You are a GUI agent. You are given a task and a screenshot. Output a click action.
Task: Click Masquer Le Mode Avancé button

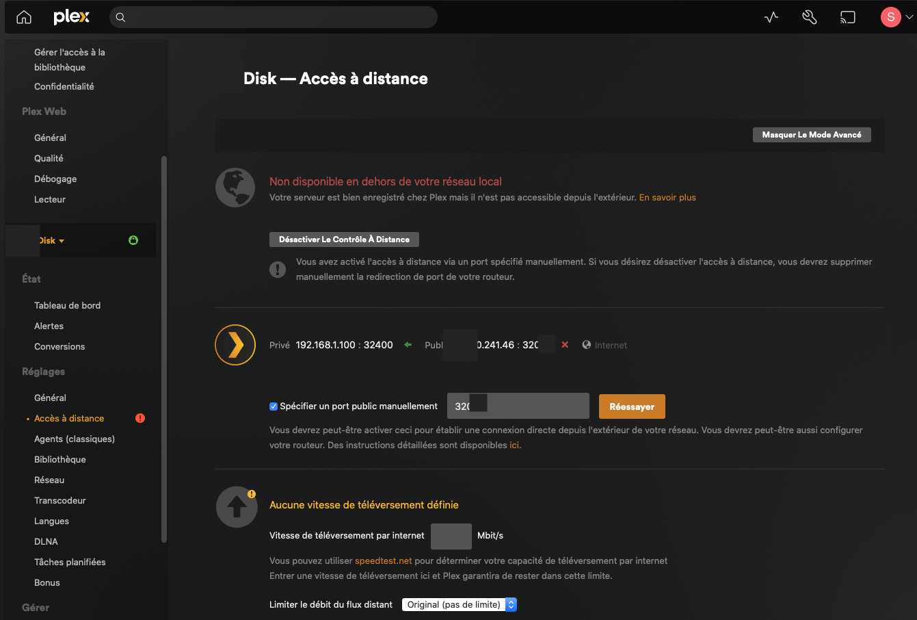coord(812,135)
